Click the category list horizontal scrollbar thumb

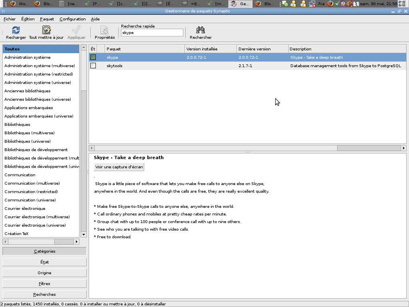click(x=64, y=241)
